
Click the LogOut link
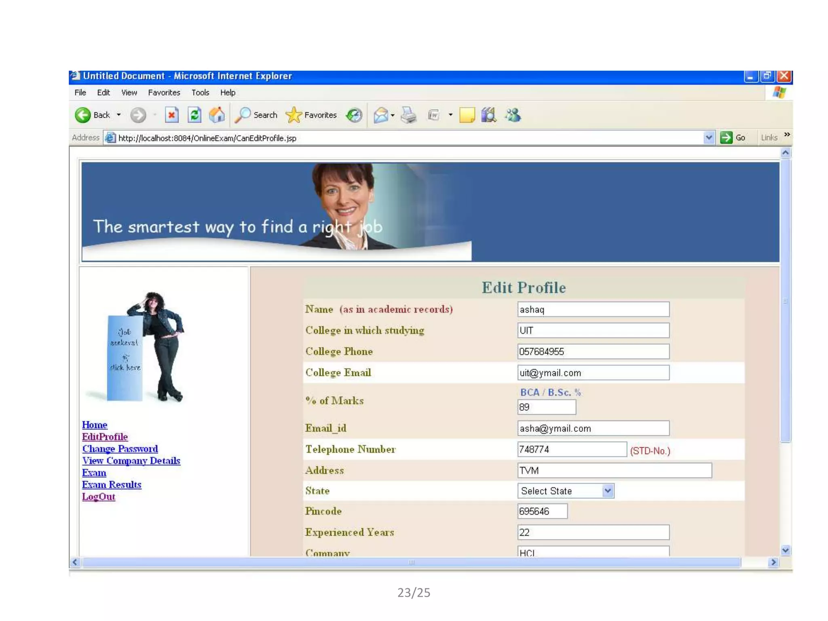[99, 496]
